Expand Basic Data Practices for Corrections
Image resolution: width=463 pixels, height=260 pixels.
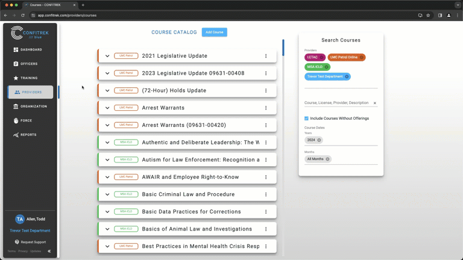click(107, 212)
